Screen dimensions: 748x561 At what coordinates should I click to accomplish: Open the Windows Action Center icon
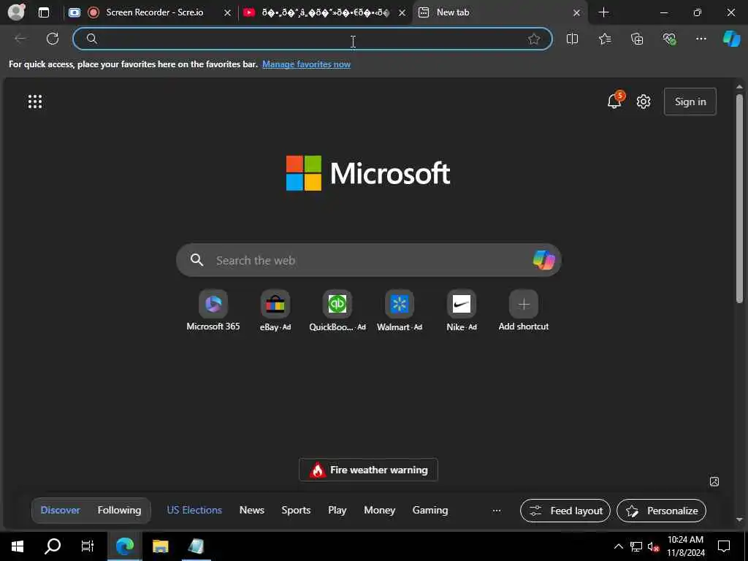click(x=724, y=546)
